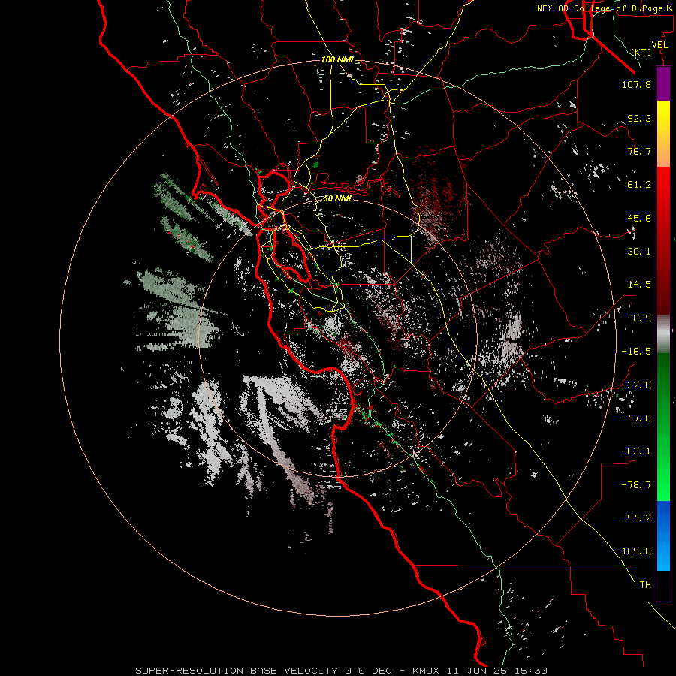Select the 92.3 velocity scale value
This screenshot has width=676, height=676.
(639, 118)
